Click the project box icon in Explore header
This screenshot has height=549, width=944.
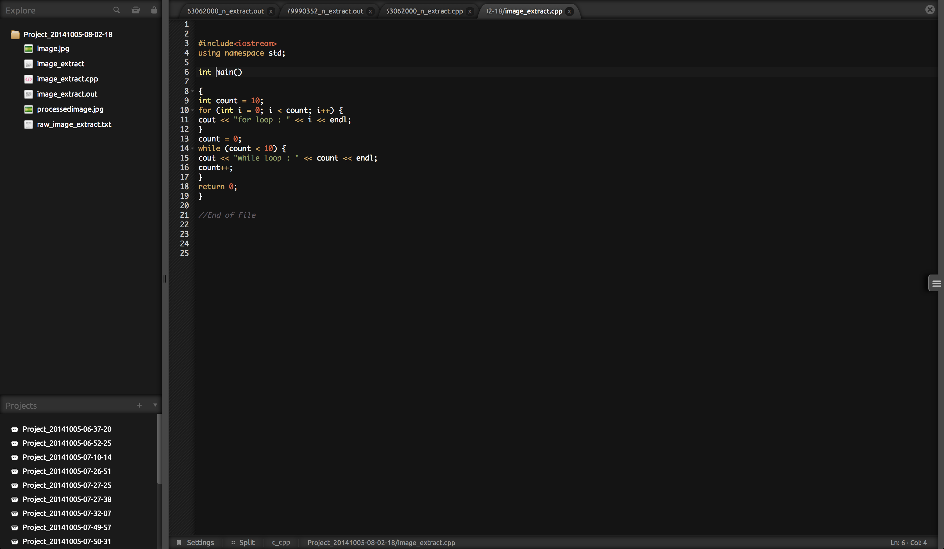tap(136, 10)
